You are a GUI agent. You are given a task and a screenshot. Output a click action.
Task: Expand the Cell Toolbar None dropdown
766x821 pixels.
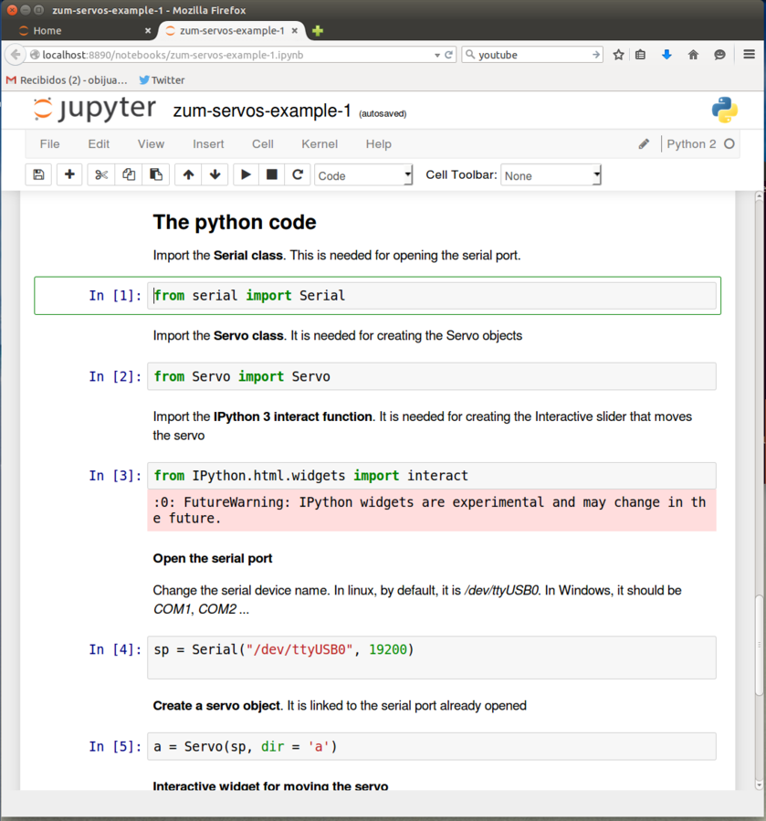(x=551, y=175)
